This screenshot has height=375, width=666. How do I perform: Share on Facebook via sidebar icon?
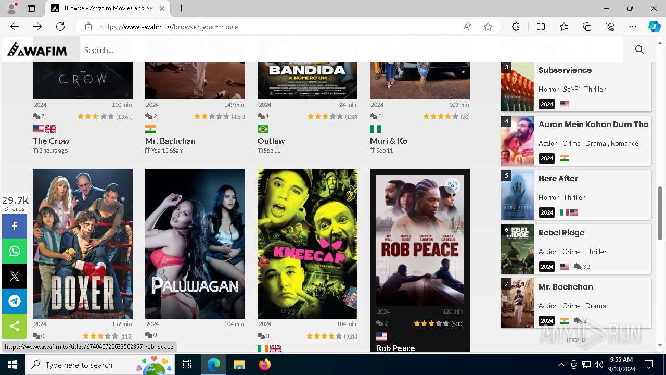pos(15,226)
